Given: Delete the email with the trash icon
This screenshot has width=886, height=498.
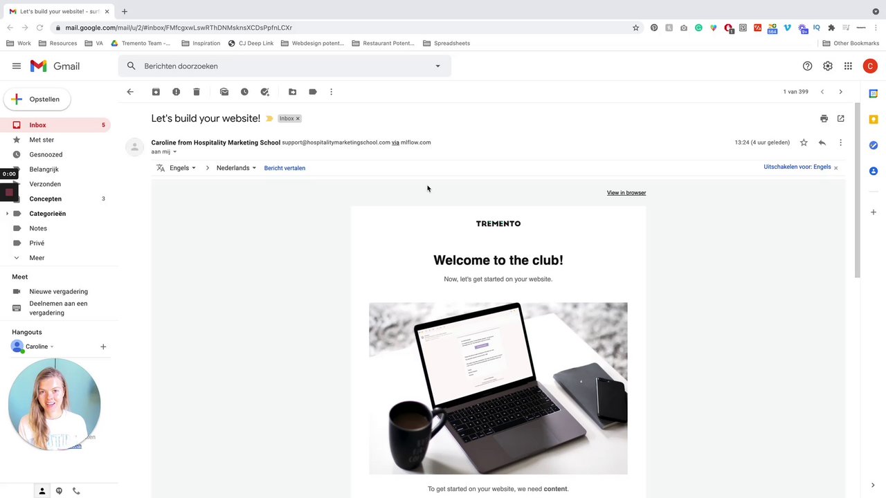Looking at the screenshot, I should click(x=197, y=92).
